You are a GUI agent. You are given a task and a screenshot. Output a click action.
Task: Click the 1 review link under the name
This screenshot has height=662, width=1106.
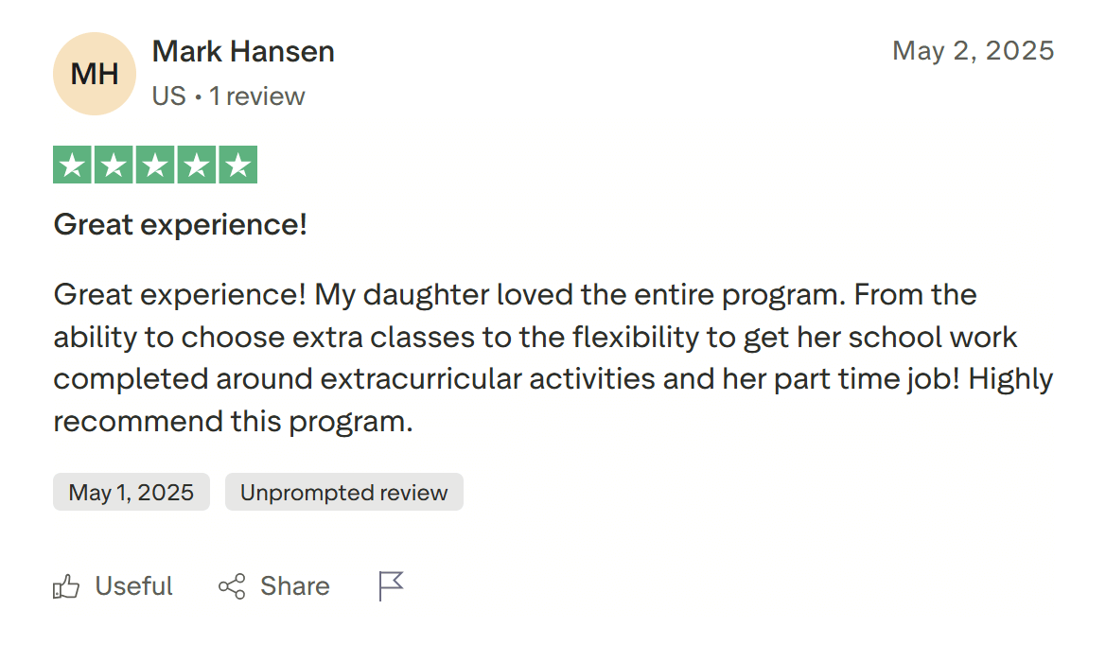256,96
